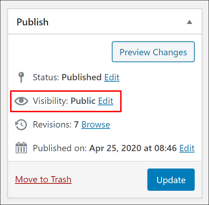This screenshot has width=209, height=205.
Task: Click the Preview Changes button
Action: click(153, 52)
